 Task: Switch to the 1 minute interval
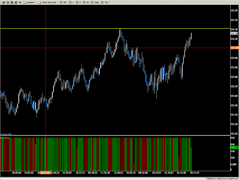click(72, 2)
